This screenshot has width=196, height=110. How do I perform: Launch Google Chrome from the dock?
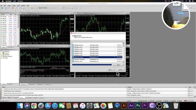pyautogui.click(x=34, y=106)
